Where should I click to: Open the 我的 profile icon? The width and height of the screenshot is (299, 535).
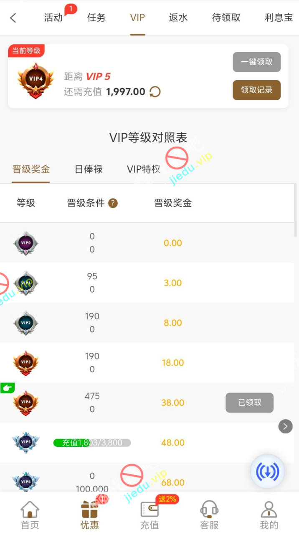269,509
